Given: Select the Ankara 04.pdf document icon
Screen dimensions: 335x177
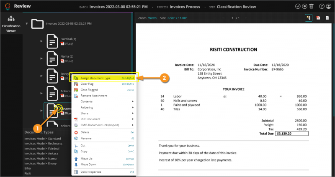Looking at the screenshot, I should 52,93.
